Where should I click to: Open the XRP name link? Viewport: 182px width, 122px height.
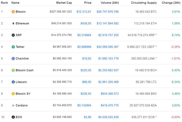point(18,35)
